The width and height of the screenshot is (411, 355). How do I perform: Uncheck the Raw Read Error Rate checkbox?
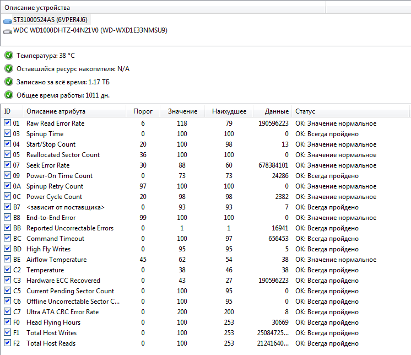(7, 123)
